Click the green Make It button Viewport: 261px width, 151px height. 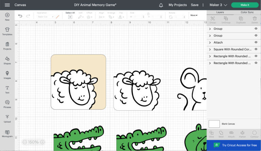coord(245,5)
